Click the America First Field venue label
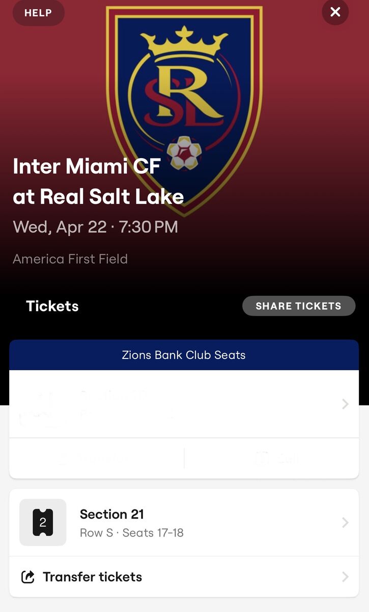 (70, 259)
